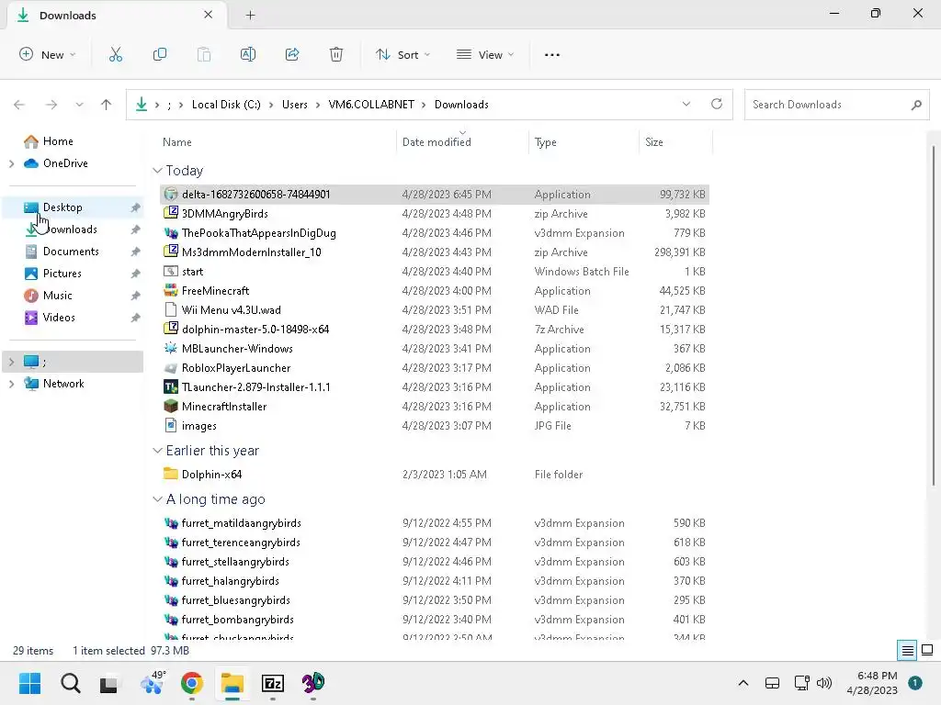The width and height of the screenshot is (941, 705).
Task: Click the Search Downloads field
Action: point(836,105)
